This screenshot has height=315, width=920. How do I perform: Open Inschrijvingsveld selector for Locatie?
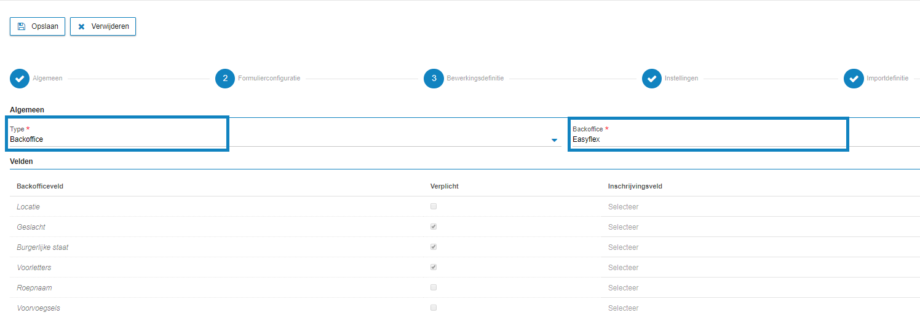(x=624, y=207)
